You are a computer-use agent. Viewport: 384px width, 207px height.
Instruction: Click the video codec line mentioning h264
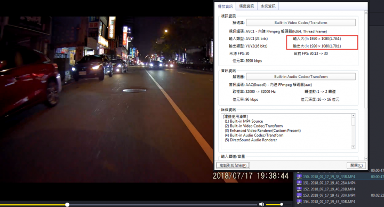[x=278, y=31]
